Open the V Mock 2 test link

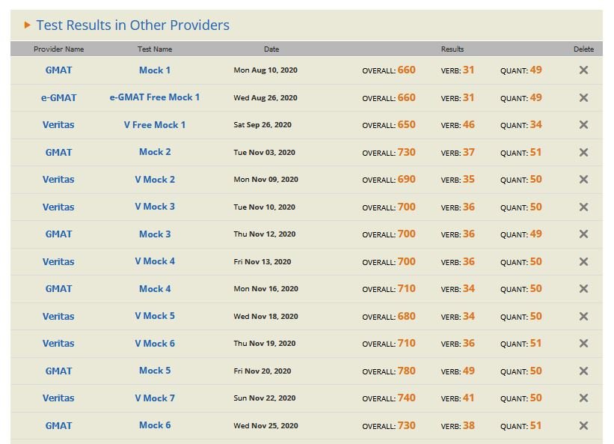point(155,180)
